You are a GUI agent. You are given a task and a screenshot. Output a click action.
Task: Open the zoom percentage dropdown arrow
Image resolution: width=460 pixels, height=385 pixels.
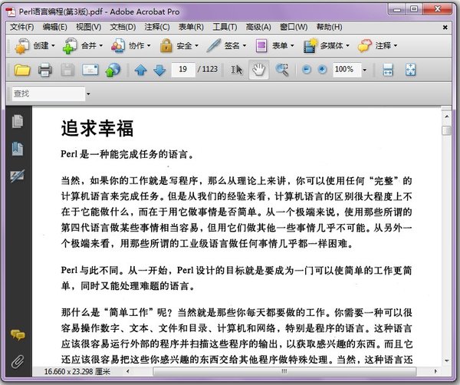point(365,70)
